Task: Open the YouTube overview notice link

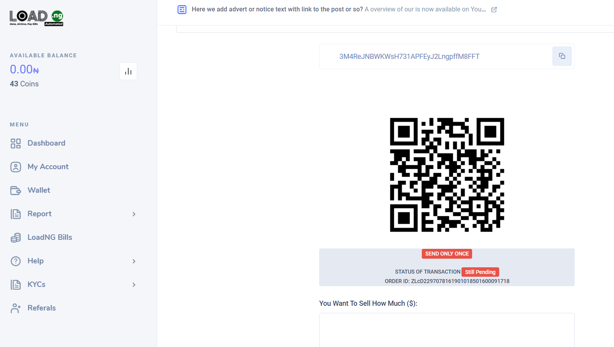Action: coord(425,9)
